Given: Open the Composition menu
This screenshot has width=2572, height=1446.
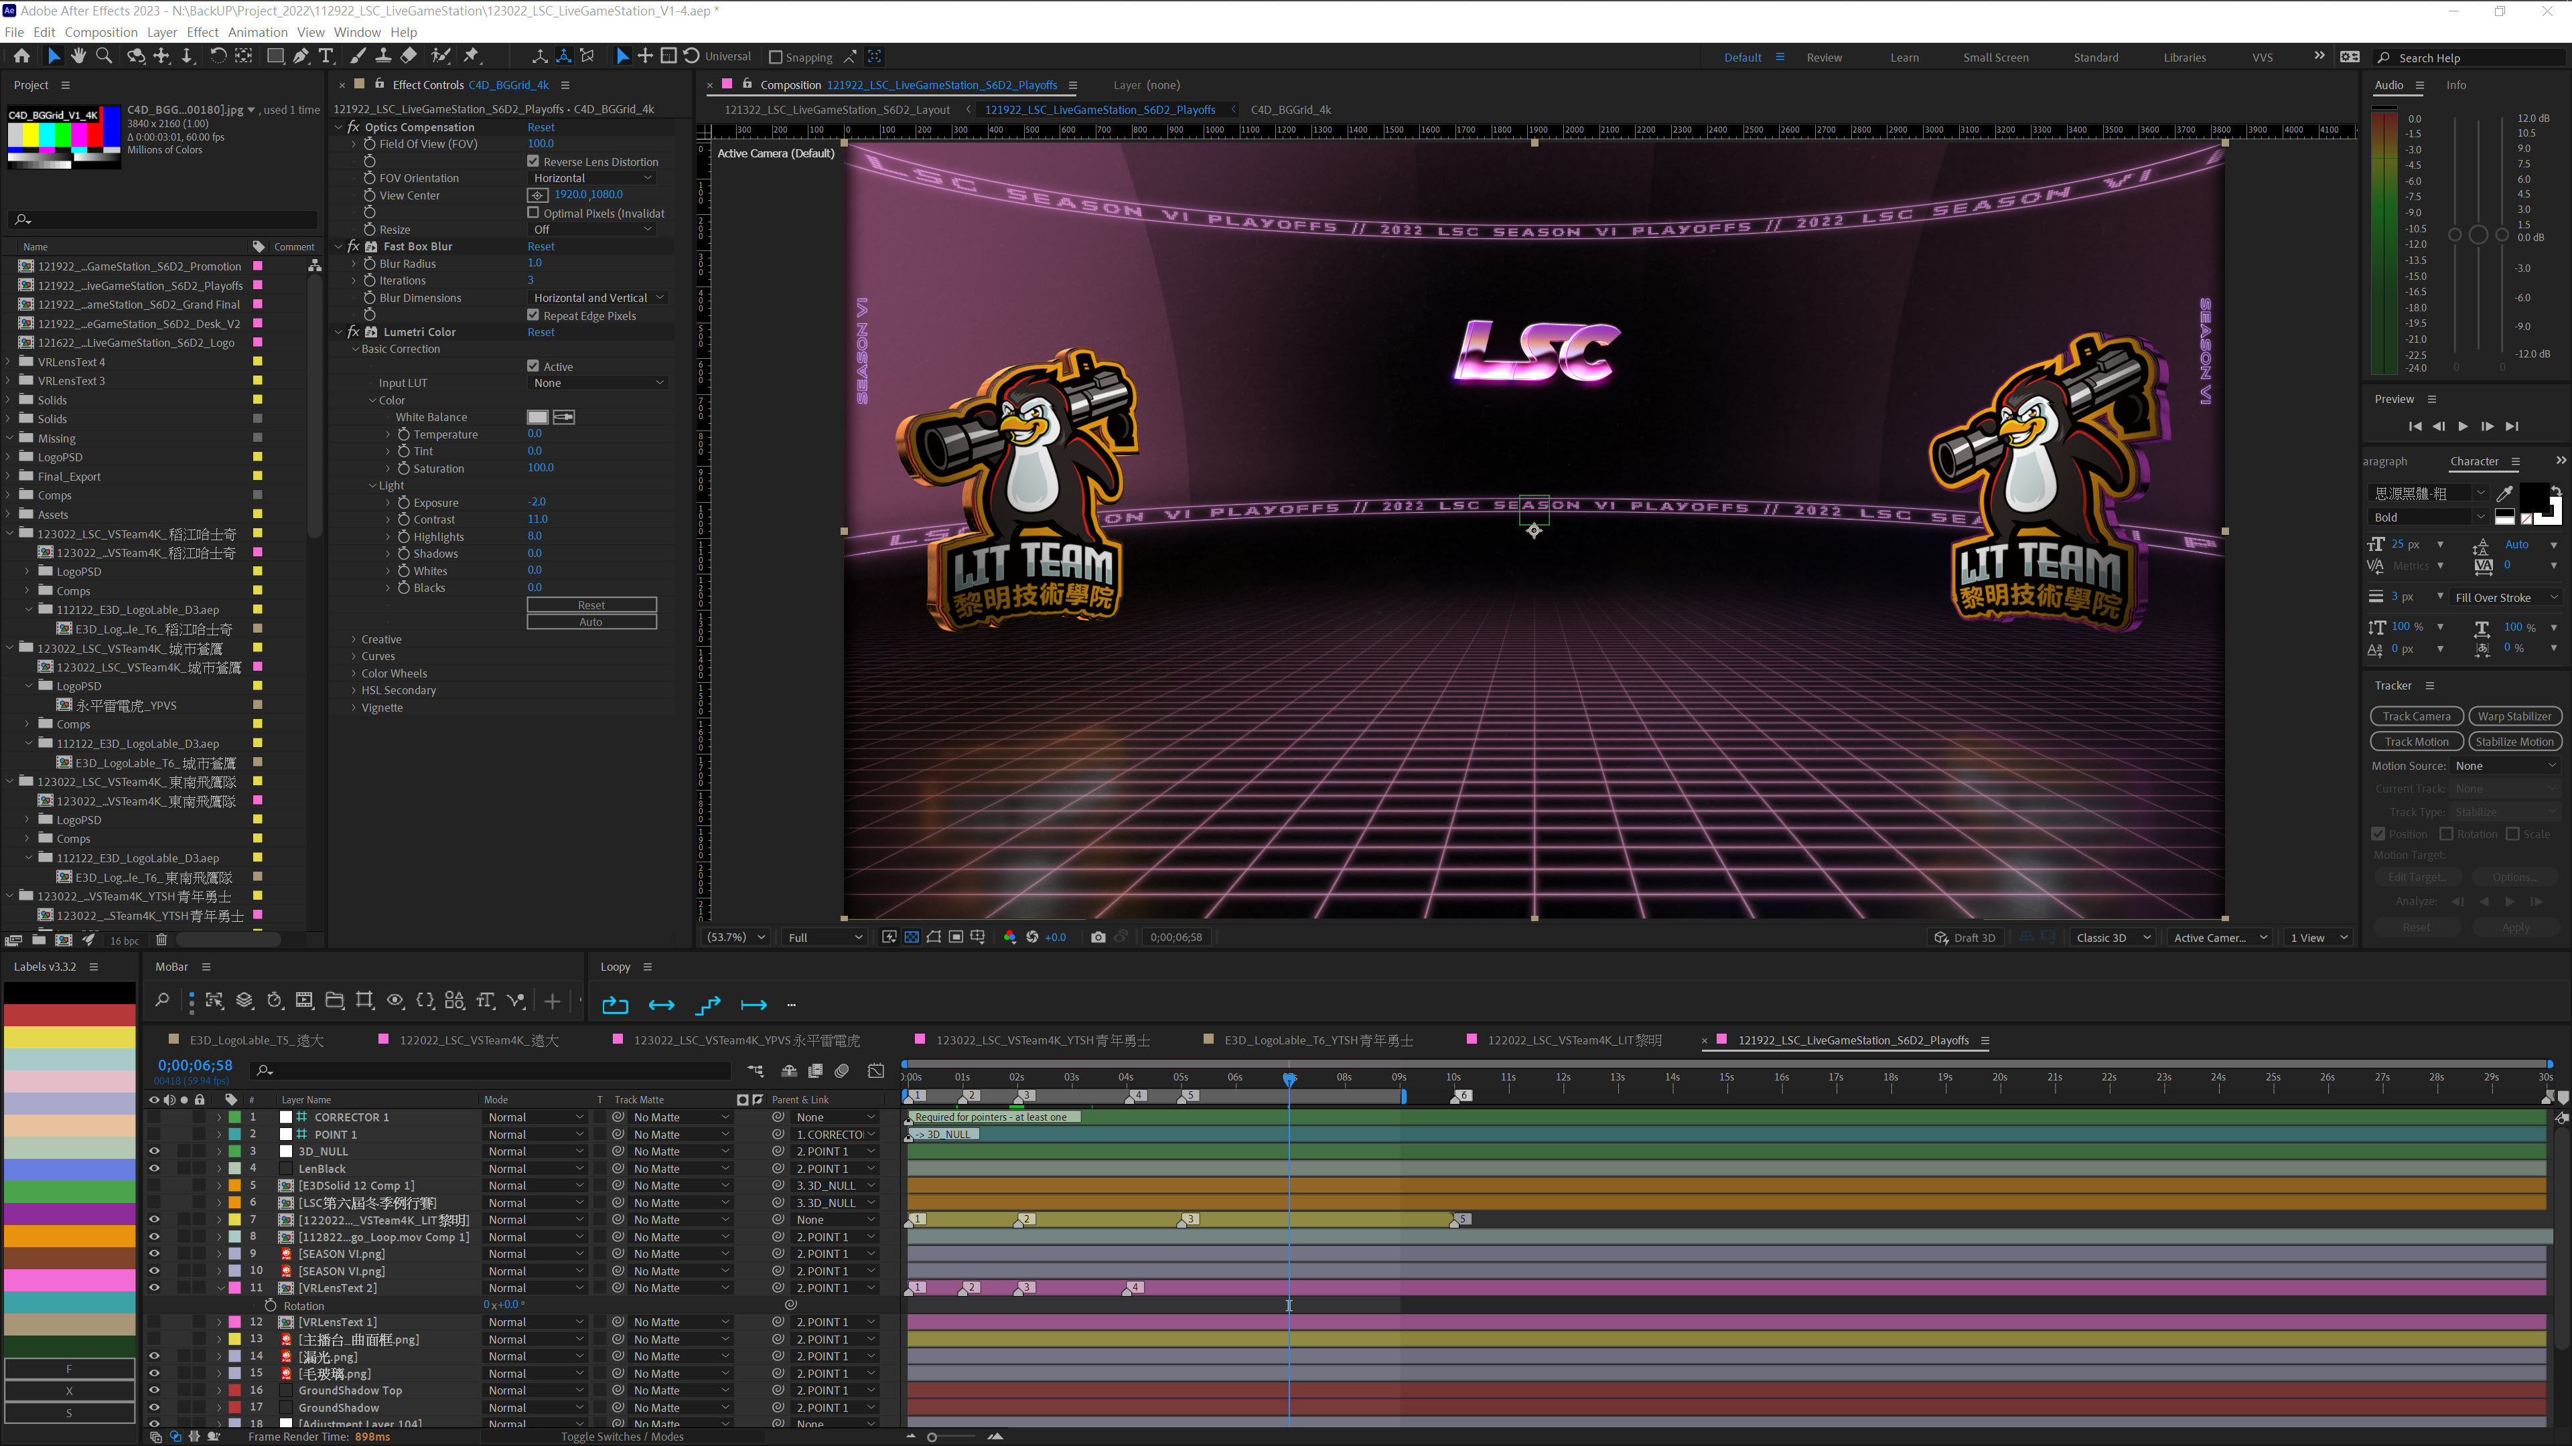Looking at the screenshot, I should (101, 32).
